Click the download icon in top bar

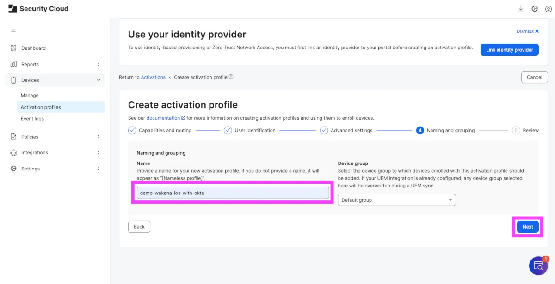coord(521,9)
